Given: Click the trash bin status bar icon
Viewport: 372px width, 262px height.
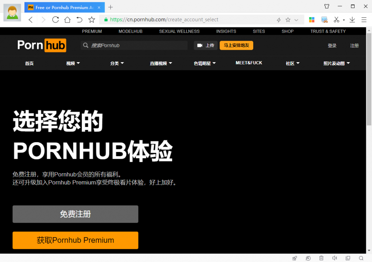Looking at the screenshot, I should tap(321, 258).
